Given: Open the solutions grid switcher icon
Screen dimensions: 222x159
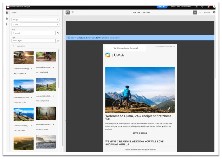Looking at the screenshot, I should click(196, 7).
